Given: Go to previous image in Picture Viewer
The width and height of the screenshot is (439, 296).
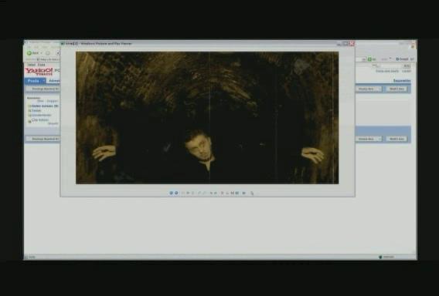Looking at the screenshot, I should (171, 193).
